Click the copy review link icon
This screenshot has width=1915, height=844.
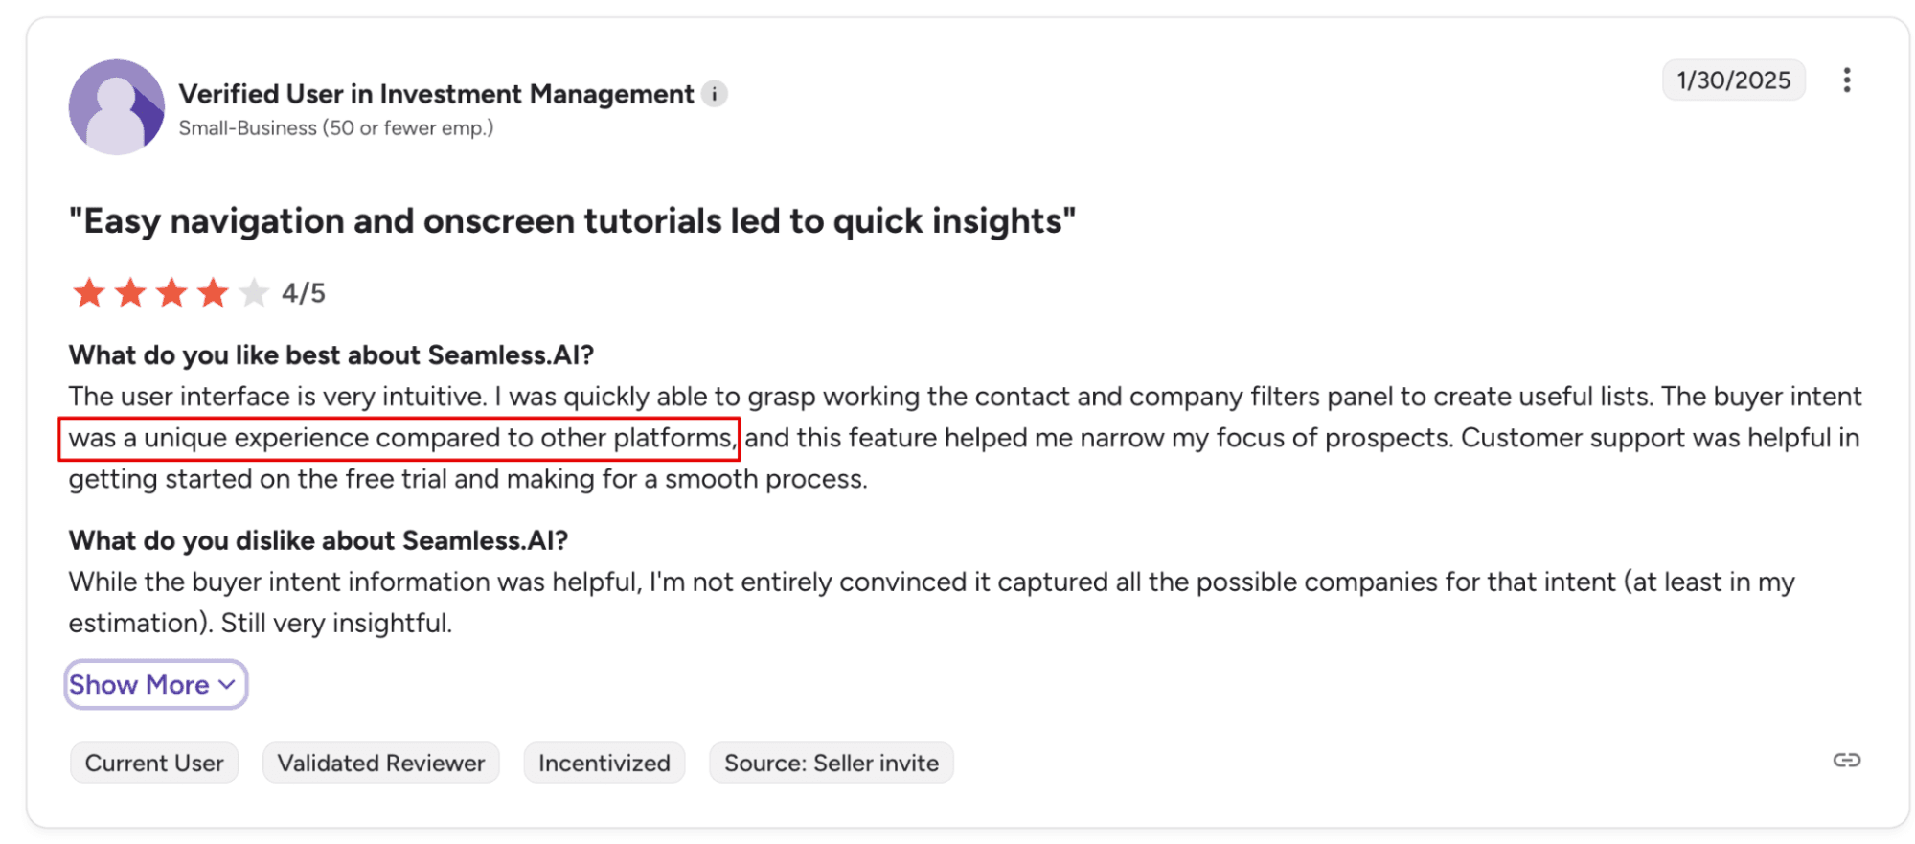tap(1846, 761)
